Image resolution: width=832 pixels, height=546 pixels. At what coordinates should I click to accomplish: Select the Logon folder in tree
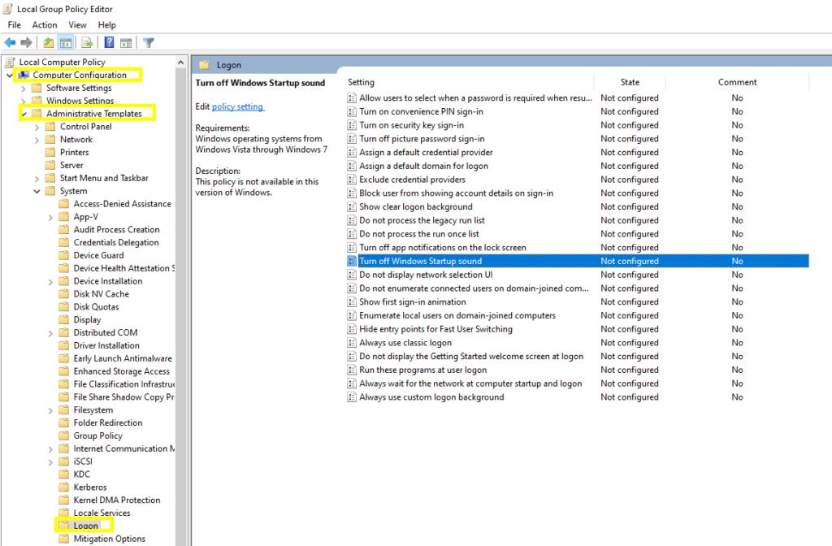(x=85, y=526)
